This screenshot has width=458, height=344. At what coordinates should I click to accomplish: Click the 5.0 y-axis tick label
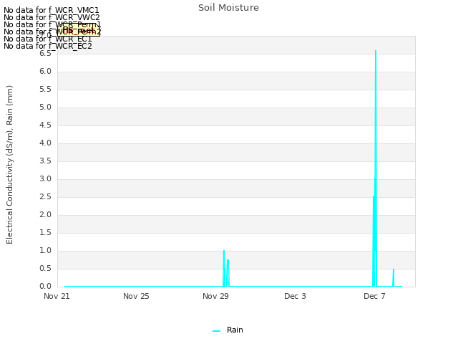click(45, 107)
